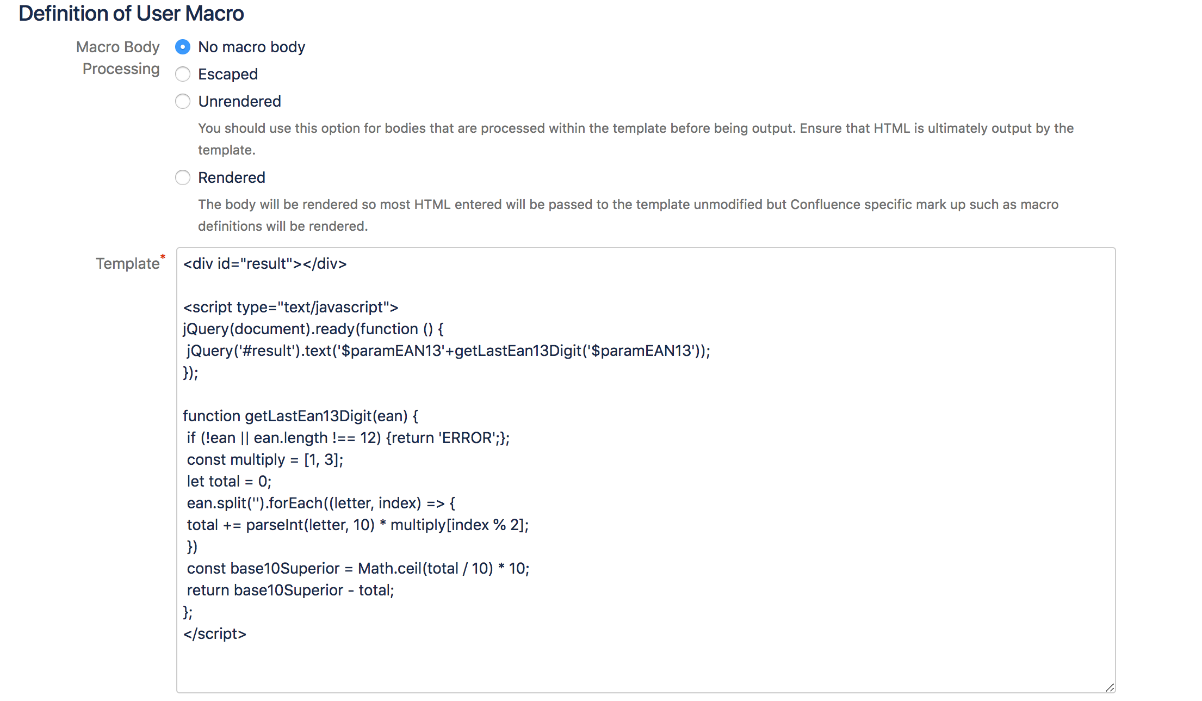Click the Definition of User Macro heading

(131, 13)
